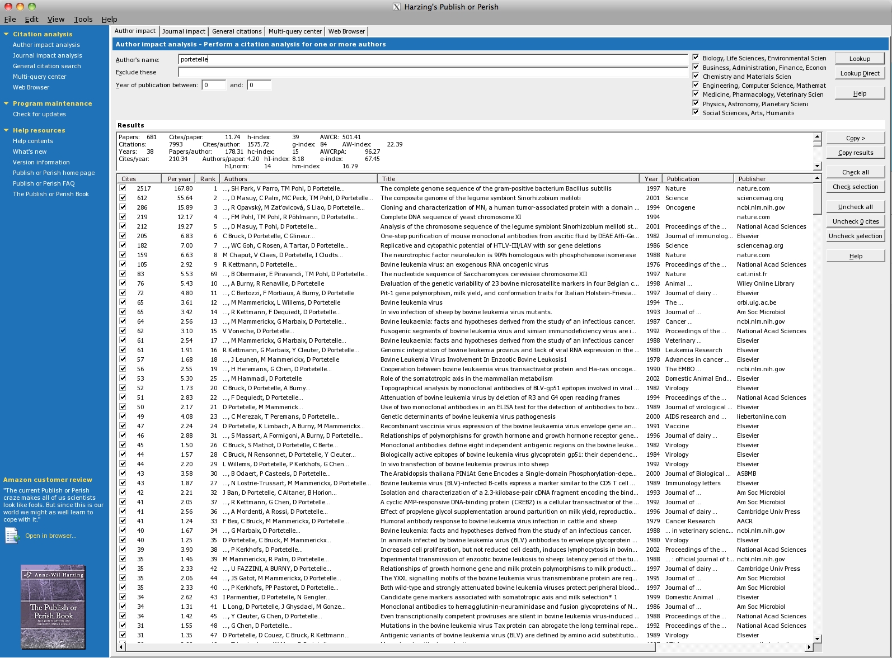This screenshot has width=892, height=658.
Task: Switch to the General citations tab
Action: click(x=237, y=31)
